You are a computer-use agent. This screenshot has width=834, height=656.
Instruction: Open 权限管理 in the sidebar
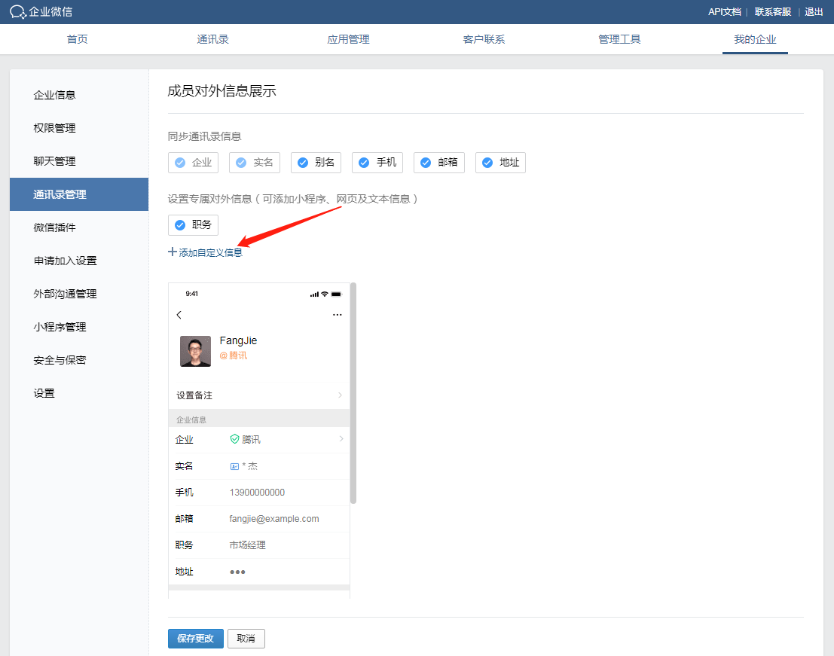point(78,128)
